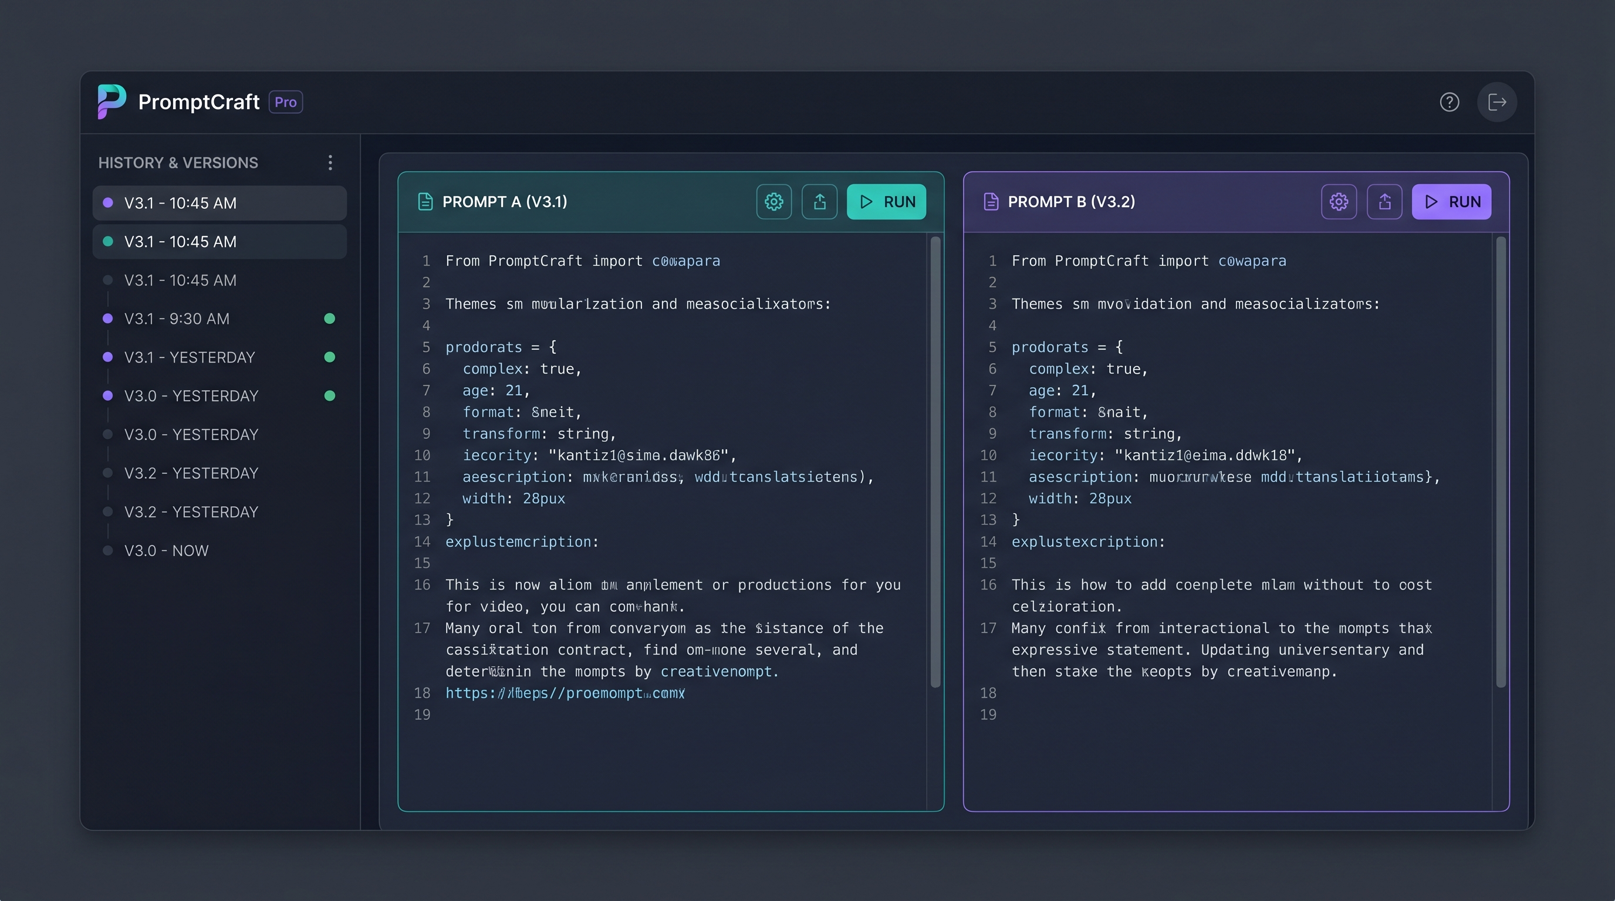
Task: Click Prompt B editor vertical scrollbar
Action: [x=1501, y=462]
